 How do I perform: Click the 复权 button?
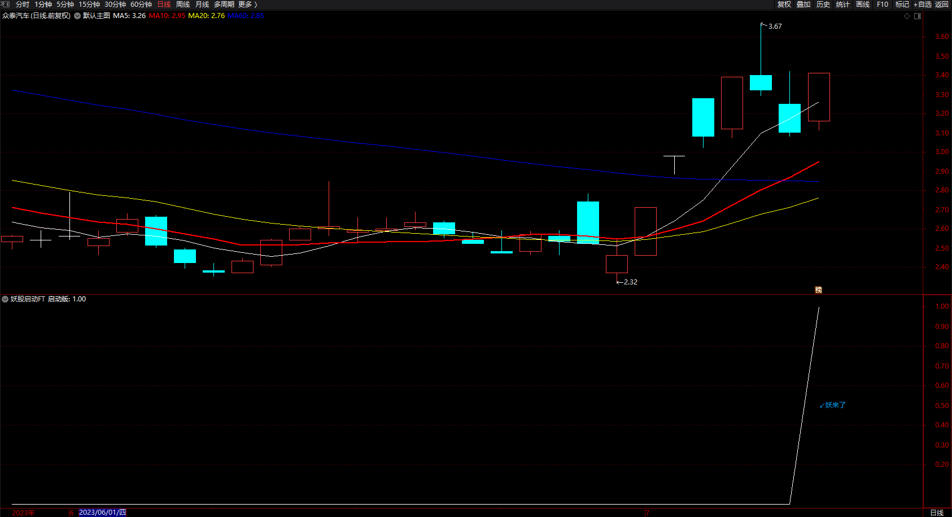[x=784, y=5]
